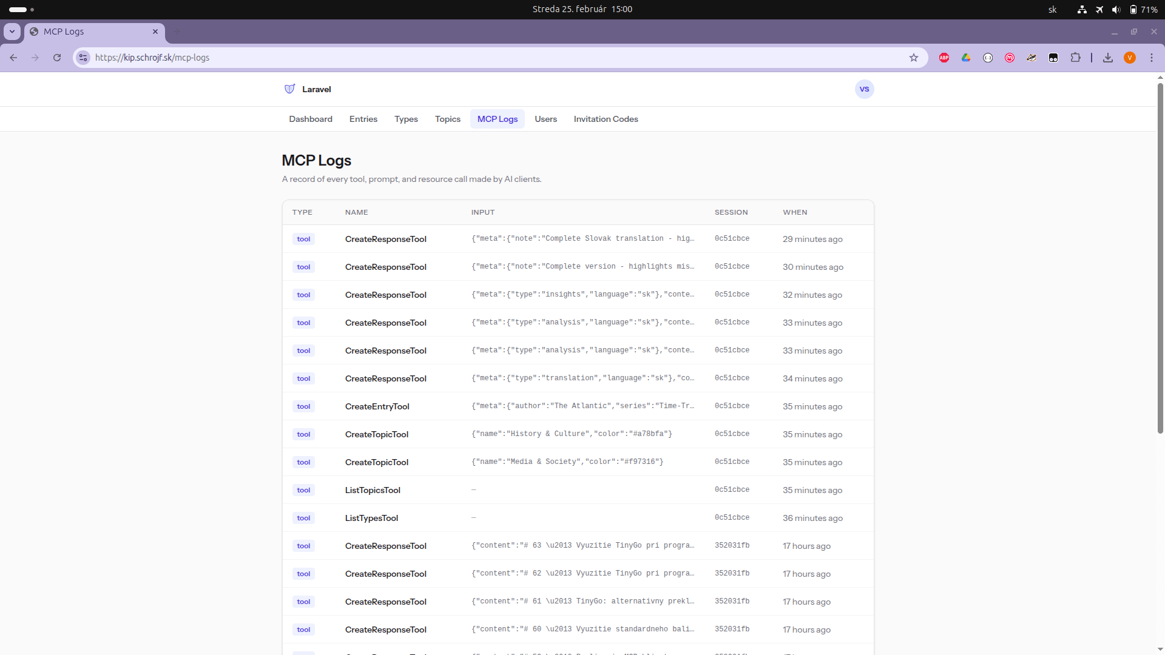Click "36 minutes ago" timestamp
Viewport: 1165px width, 655px height.
812,518
